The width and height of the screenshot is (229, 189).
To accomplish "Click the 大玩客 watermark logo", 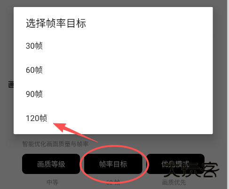I will (x=191, y=170).
